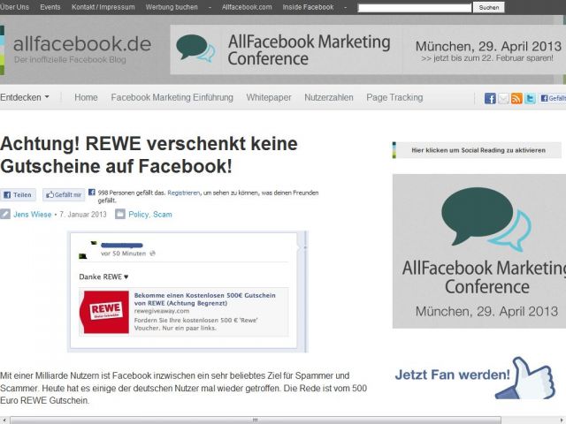Open the Nutzerzahlen menu item
The height and width of the screenshot is (424, 566).
pyautogui.click(x=328, y=97)
